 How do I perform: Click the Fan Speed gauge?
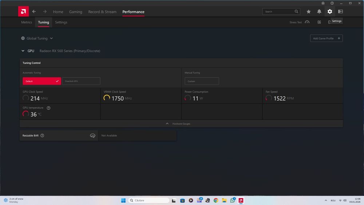pos(269,98)
